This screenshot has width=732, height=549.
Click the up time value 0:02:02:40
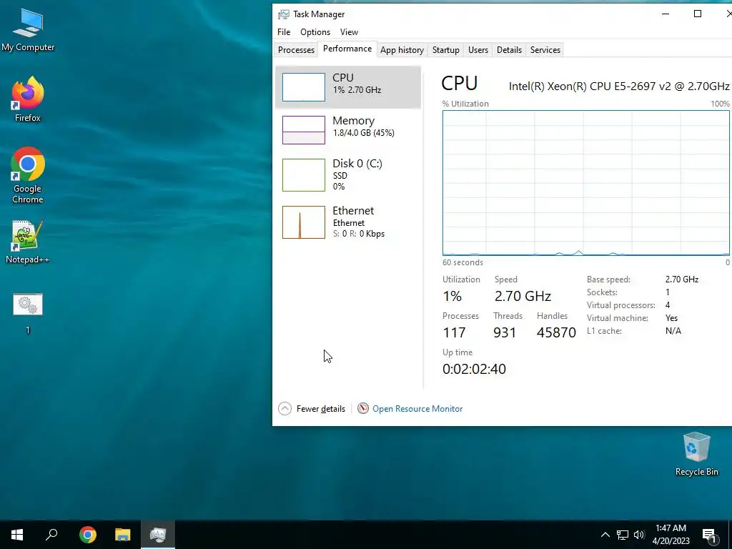point(474,369)
